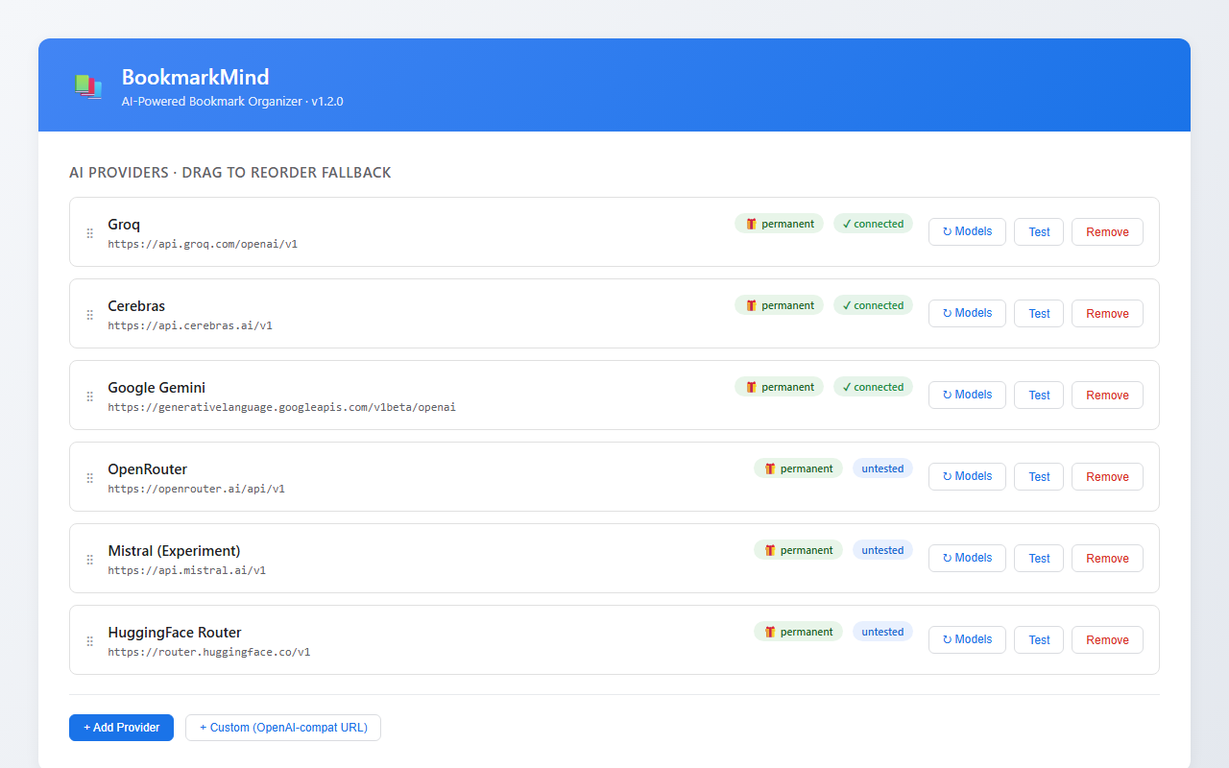Viewport: 1229px width, 768px height.
Task: Remove the Mistral (Experiment) provider
Action: pos(1107,558)
